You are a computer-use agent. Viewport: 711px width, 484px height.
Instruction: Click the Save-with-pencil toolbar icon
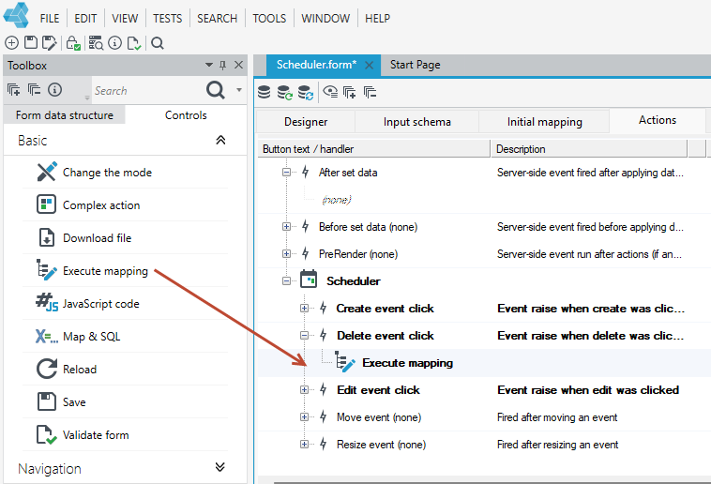[x=49, y=43]
